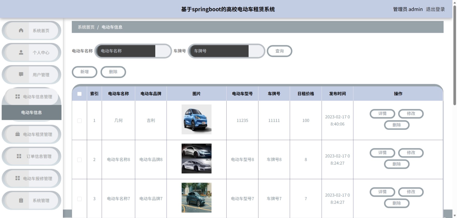Click the grid icon beside 电动车信息管理
Screen dimensions: 457x218
[x=17, y=97]
